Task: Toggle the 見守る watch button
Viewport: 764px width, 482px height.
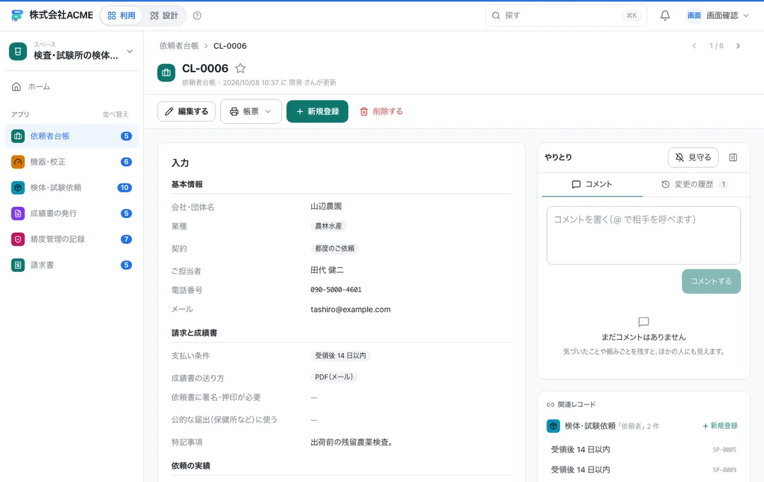Action: [x=693, y=157]
